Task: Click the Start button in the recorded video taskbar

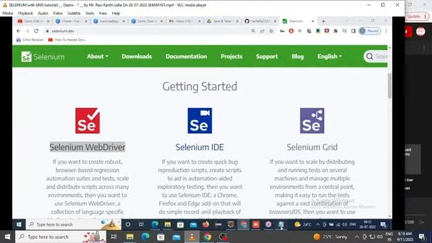Action: pyautogui.click(x=19, y=225)
